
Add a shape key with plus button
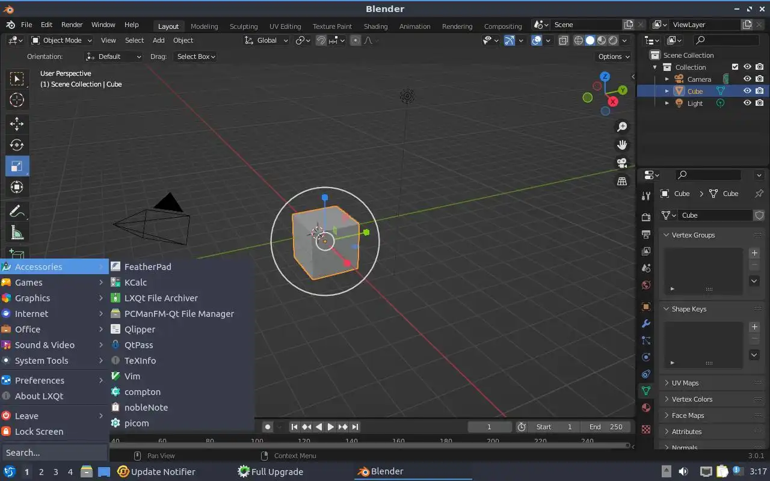click(x=754, y=327)
